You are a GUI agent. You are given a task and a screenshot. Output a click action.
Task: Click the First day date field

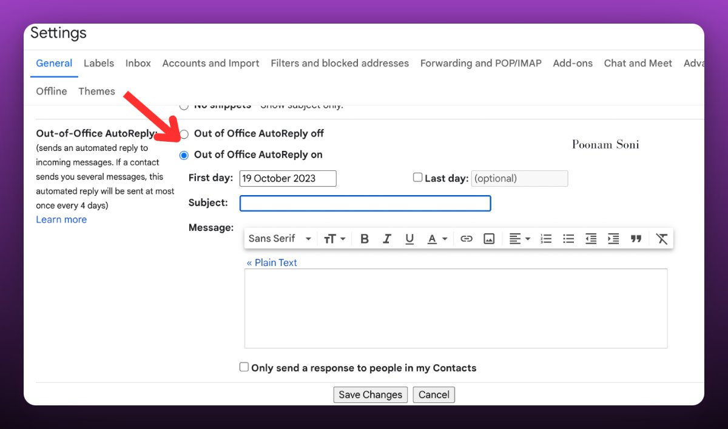point(288,178)
